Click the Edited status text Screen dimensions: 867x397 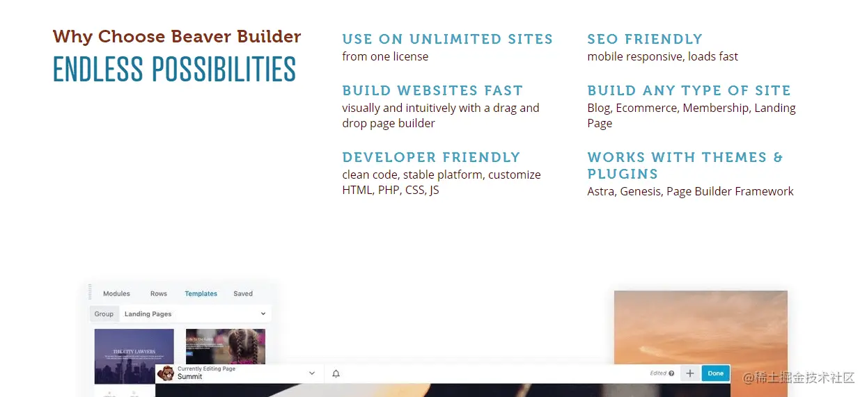tap(658, 373)
